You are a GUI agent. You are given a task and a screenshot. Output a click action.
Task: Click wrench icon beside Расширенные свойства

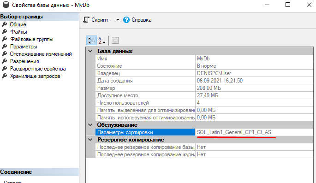click(5, 68)
